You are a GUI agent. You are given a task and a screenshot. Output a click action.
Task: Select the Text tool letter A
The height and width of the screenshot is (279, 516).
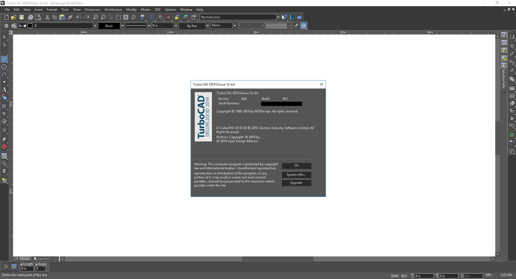tap(4, 89)
